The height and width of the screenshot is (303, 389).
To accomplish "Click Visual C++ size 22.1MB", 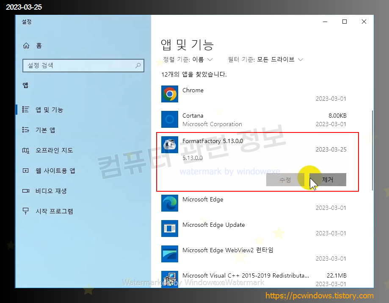I will point(337,275).
